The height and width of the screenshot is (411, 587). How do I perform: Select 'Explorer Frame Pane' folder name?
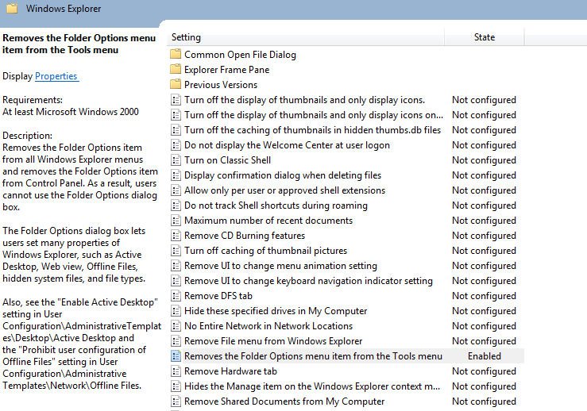click(227, 70)
